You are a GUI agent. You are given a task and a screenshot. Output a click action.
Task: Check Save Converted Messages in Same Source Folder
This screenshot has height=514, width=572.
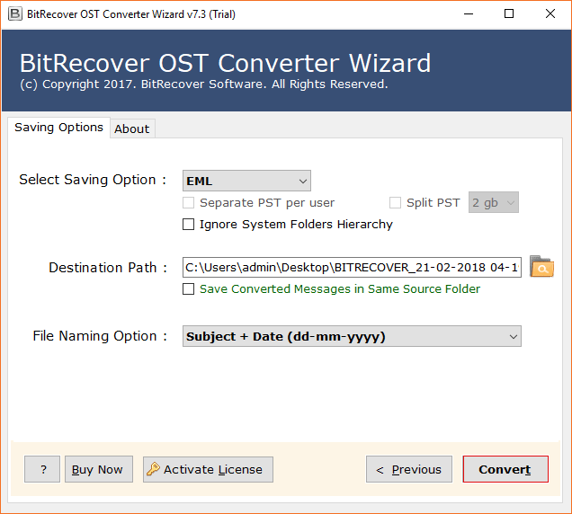click(188, 289)
